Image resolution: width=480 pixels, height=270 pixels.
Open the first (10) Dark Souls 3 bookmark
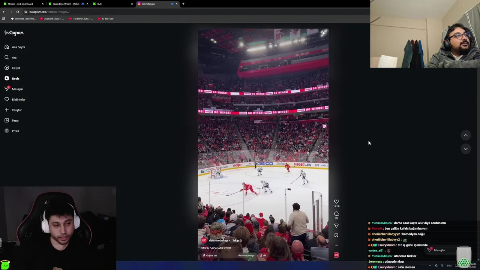52,18
